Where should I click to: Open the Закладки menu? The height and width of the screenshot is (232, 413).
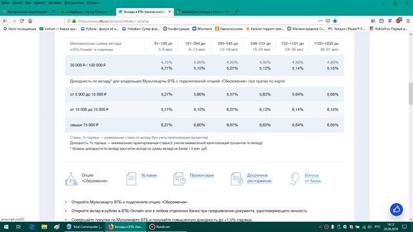(55, 3)
